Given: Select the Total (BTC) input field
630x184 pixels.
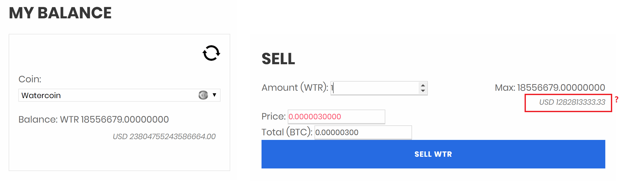Looking at the screenshot, I should tap(363, 133).
